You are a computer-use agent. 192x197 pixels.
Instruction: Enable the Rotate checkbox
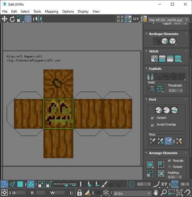coord(170,167)
